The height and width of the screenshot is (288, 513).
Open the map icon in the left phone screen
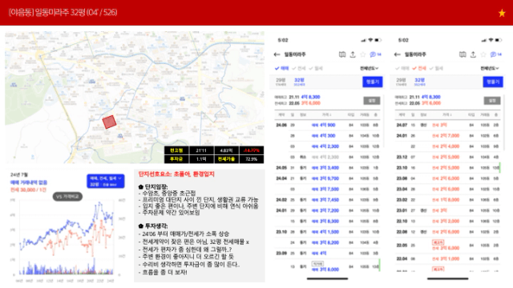pyautogui.click(x=342, y=54)
